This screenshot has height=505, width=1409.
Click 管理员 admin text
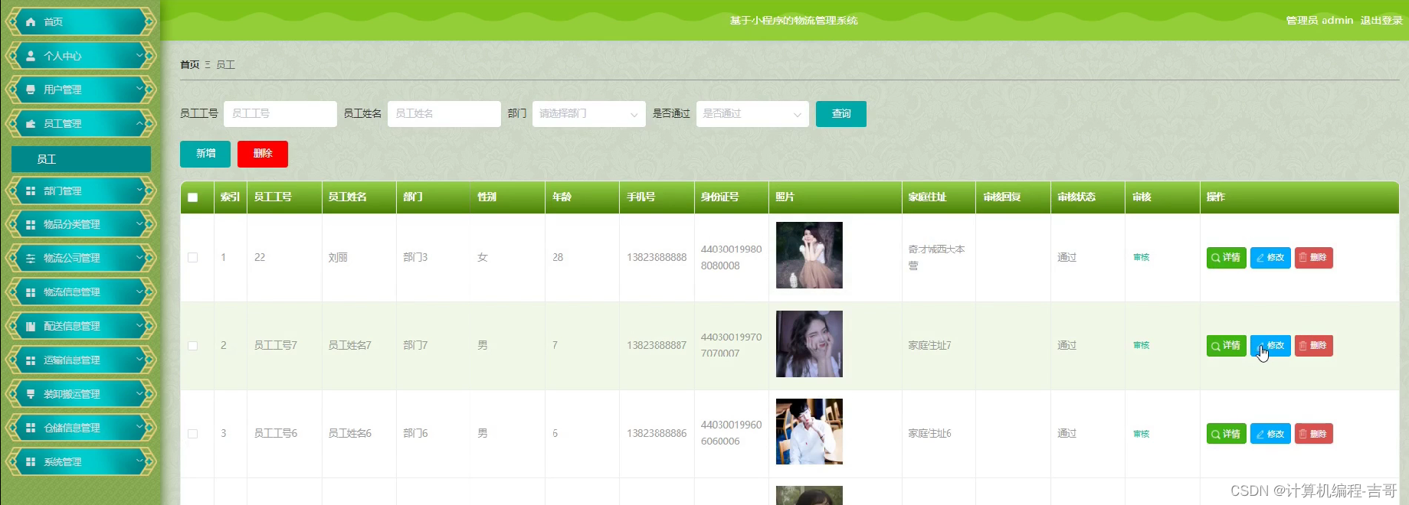tap(1319, 21)
